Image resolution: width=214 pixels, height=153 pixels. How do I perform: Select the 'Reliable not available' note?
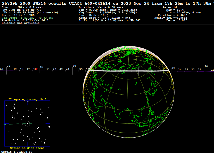[21, 23]
